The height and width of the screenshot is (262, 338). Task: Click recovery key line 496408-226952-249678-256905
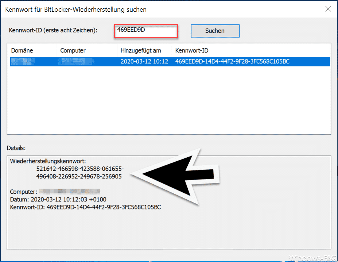tap(79, 177)
